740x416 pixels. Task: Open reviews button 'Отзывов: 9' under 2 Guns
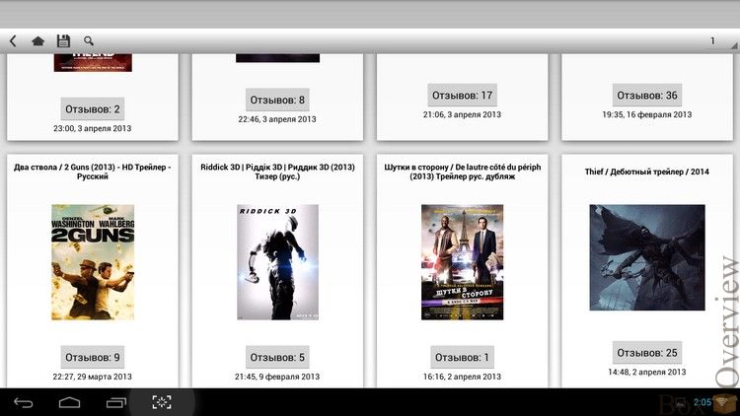point(93,357)
